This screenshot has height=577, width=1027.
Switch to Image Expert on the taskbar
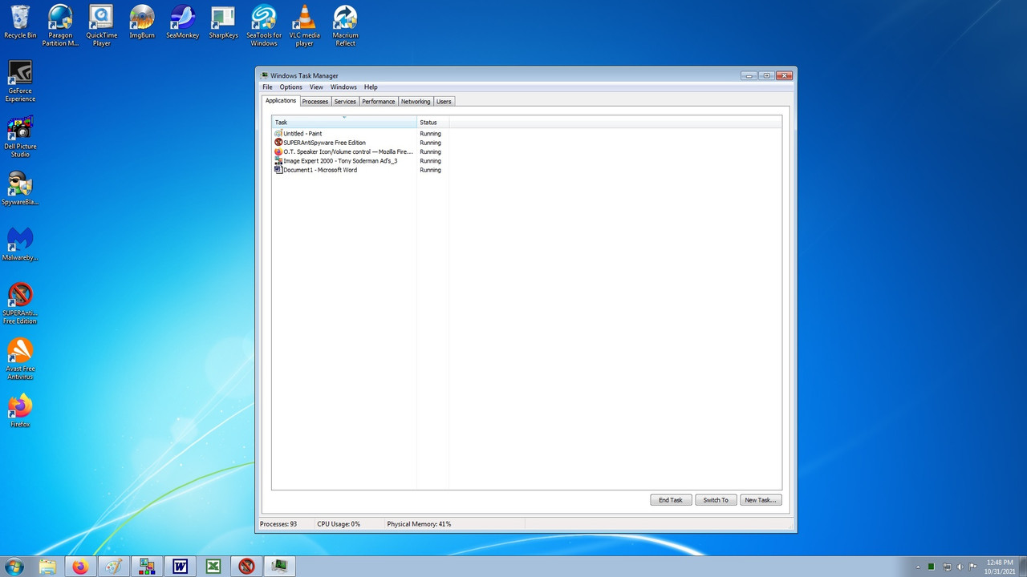[x=147, y=567]
